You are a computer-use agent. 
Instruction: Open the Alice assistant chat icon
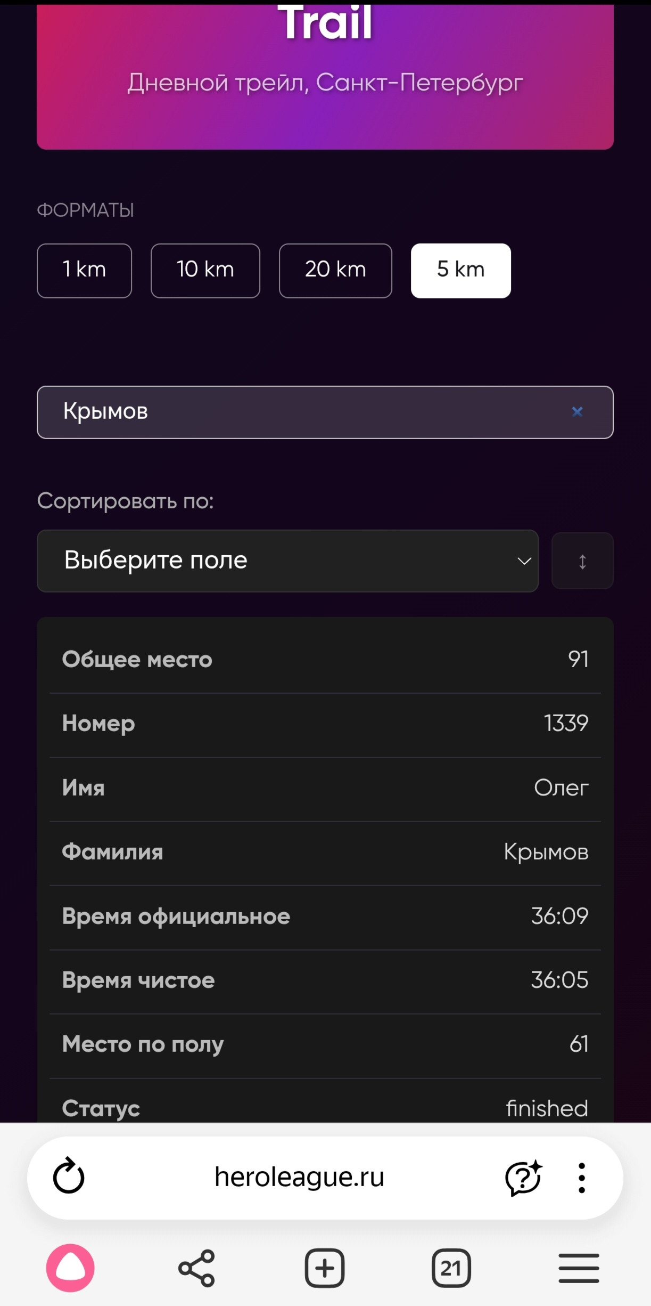click(523, 1177)
